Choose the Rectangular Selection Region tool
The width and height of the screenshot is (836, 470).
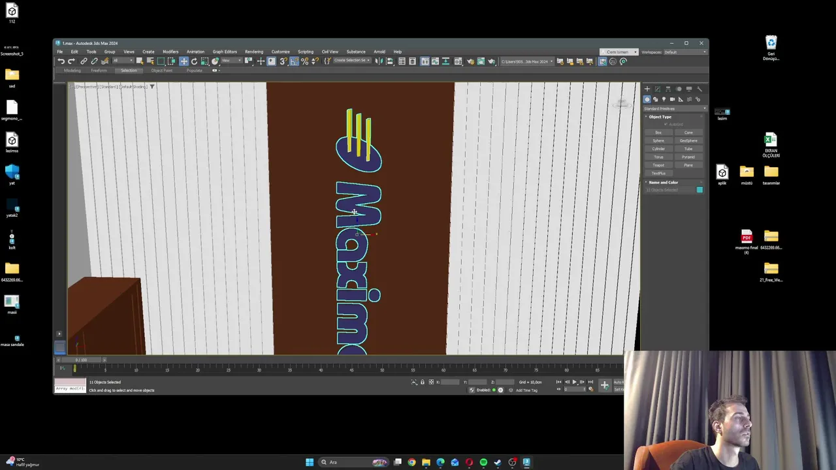(161, 61)
